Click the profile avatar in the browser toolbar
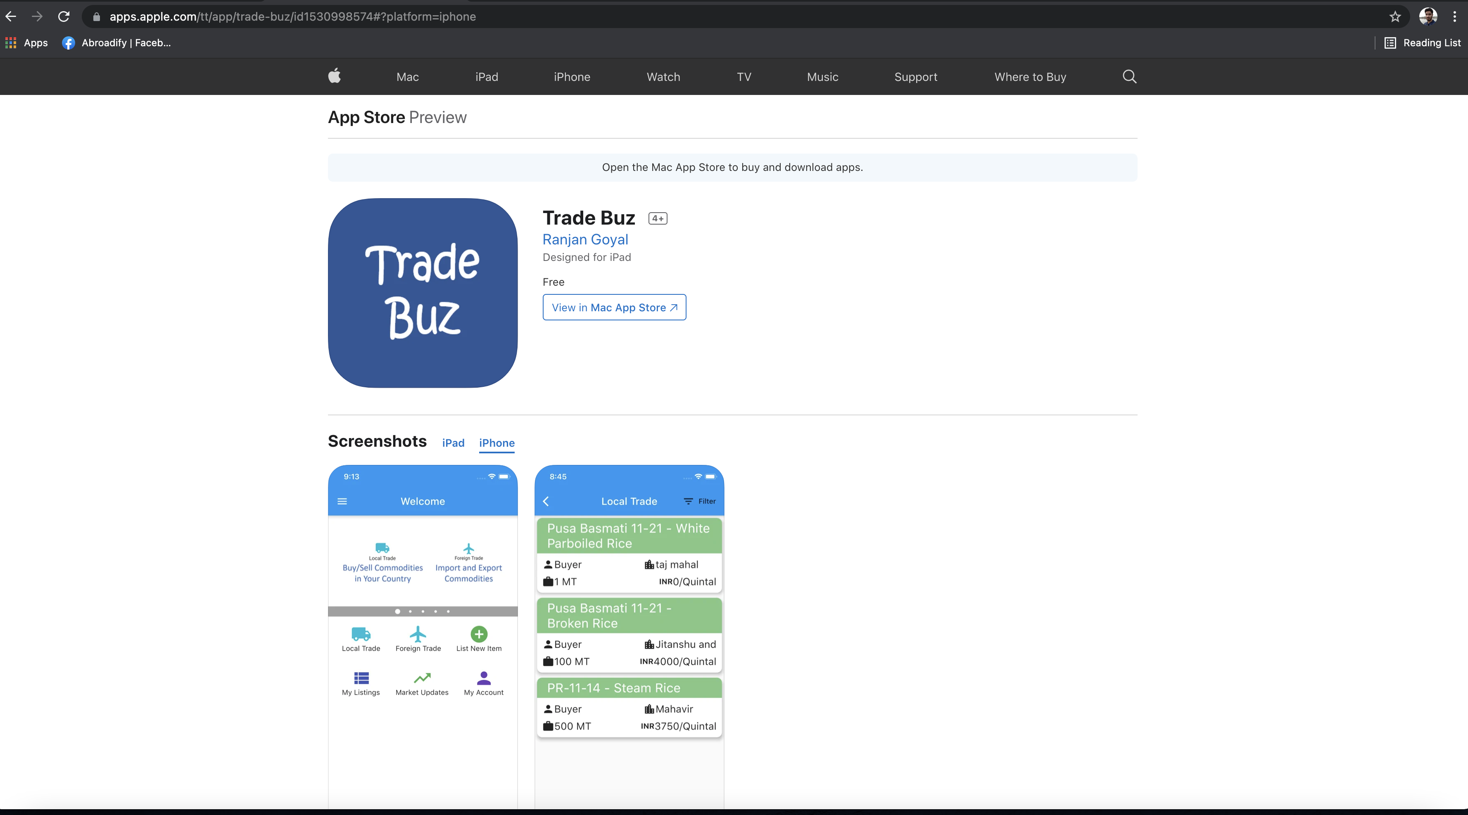The width and height of the screenshot is (1468, 815). click(x=1428, y=17)
